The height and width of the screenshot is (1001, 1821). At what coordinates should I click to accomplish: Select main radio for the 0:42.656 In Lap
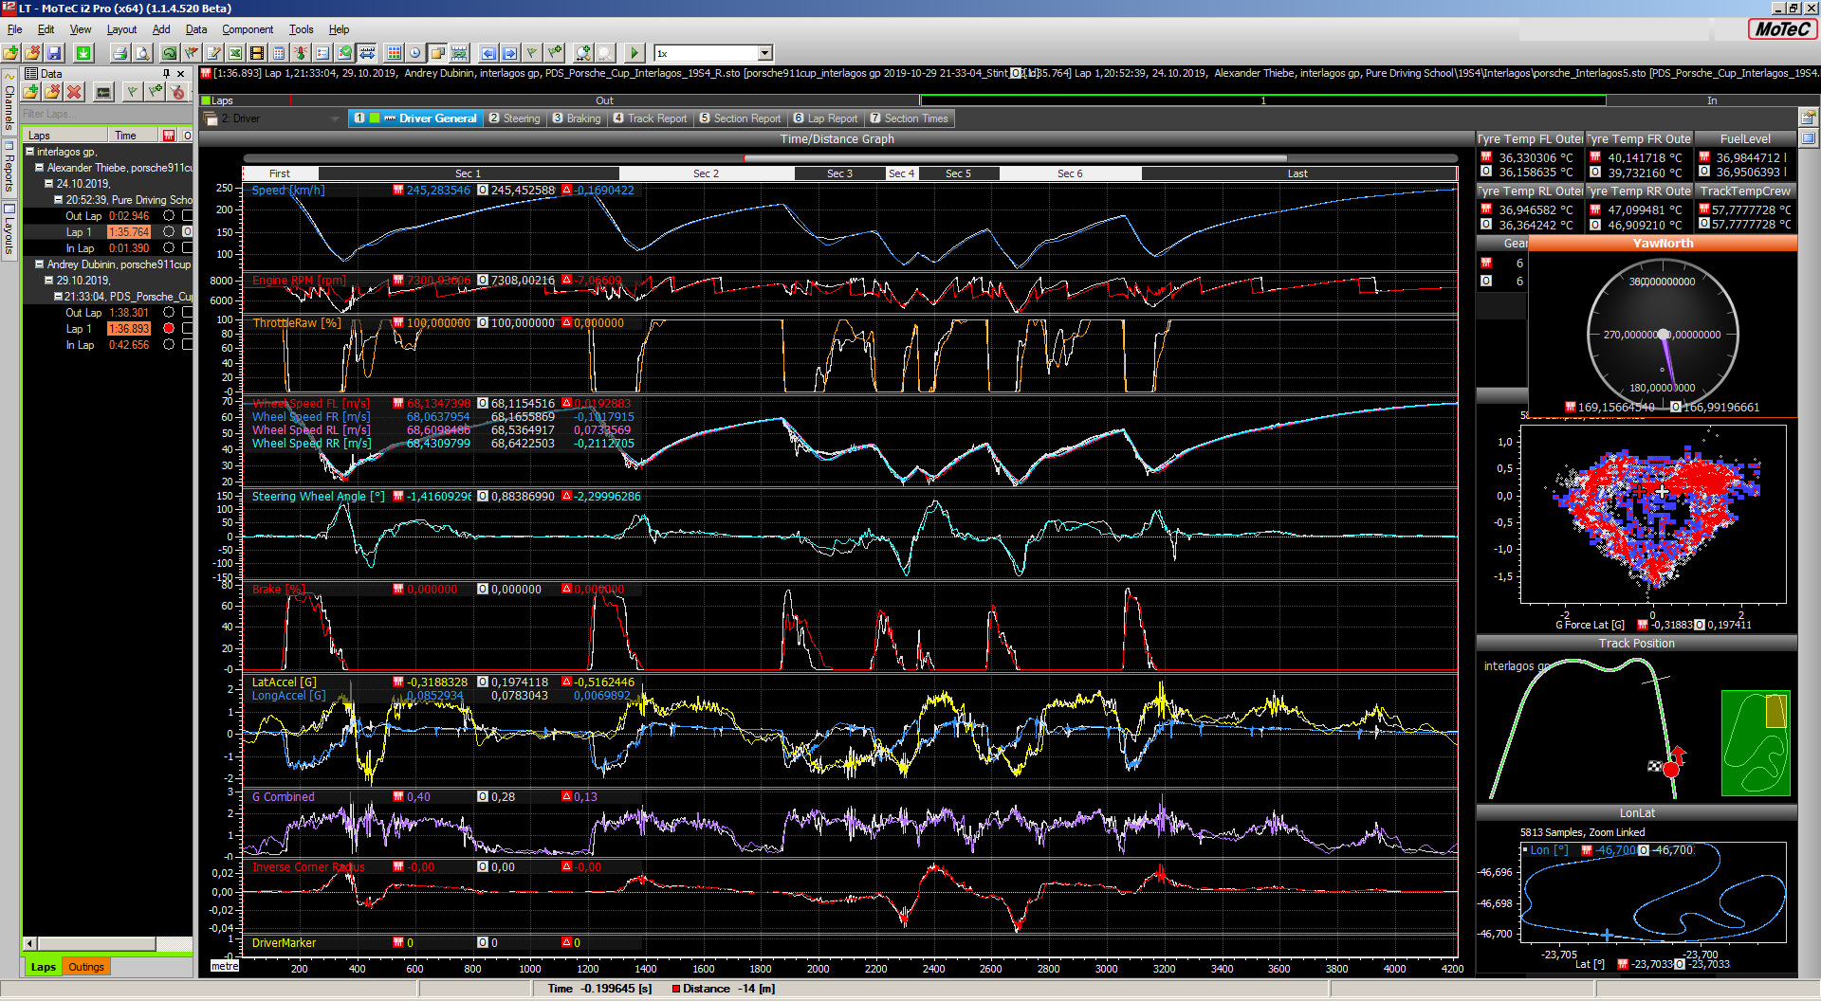[x=169, y=344]
